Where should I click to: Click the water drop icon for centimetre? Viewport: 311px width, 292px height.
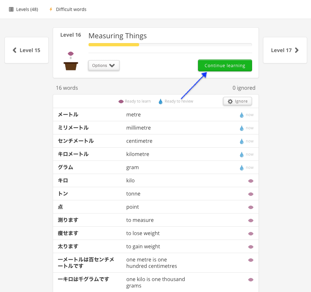point(241,141)
